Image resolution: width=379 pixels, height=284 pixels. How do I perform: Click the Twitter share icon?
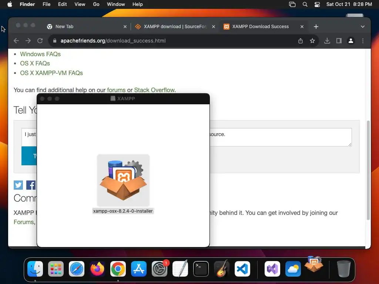19,185
